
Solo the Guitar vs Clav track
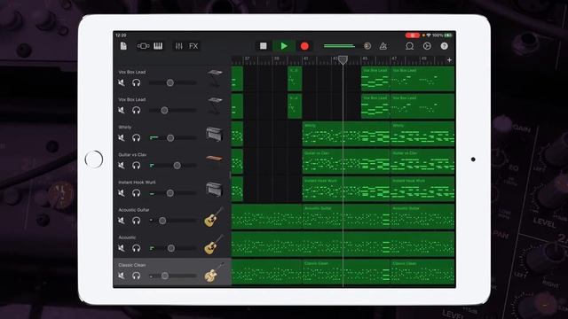tap(136, 166)
